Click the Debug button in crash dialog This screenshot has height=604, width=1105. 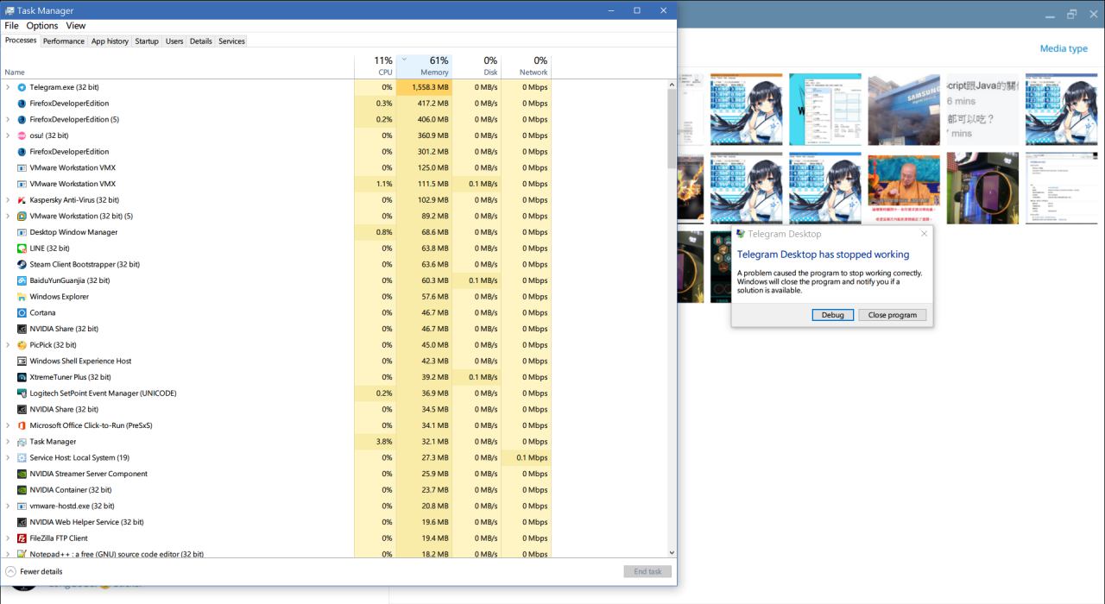832,315
